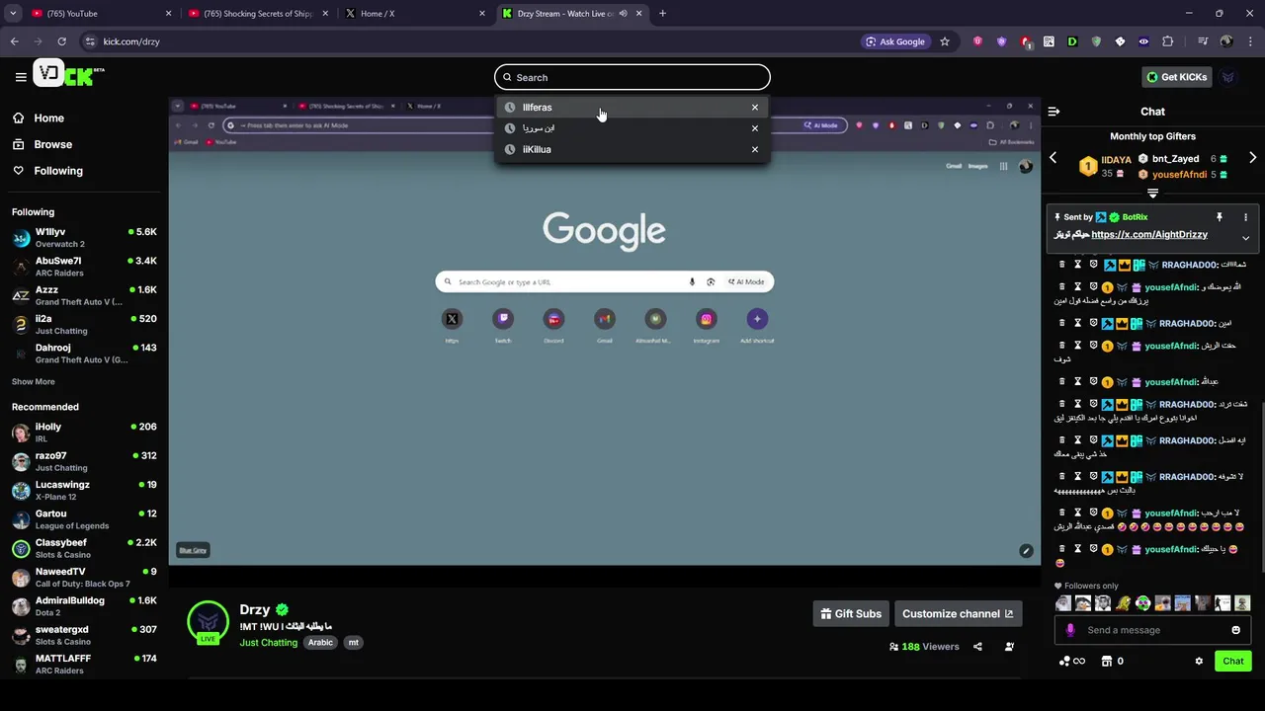The image size is (1265, 711).
Task: Open the media control toolbar icon
Action: click(1203, 41)
